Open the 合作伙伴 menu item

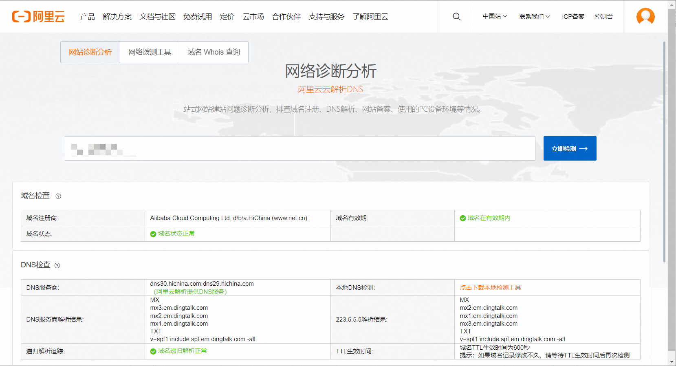click(286, 16)
